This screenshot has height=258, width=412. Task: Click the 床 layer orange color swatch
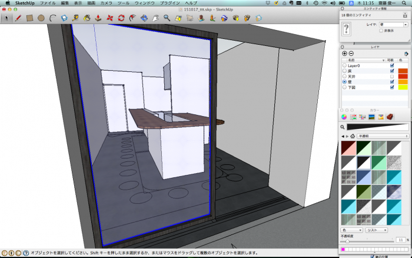(x=403, y=71)
